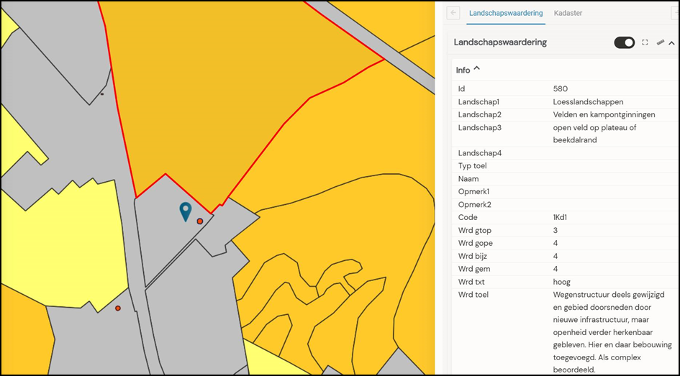Click the value Velden en kampontginningen
Image resolution: width=680 pixels, height=376 pixels.
604,115
